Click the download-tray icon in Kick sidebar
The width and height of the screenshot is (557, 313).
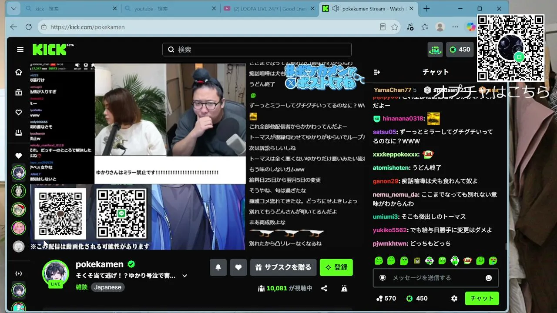click(x=19, y=133)
